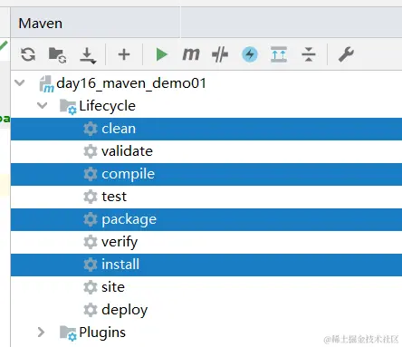Click gear icon beside install
Viewport: 402px width, 347px height.
pyautogui.click(x=91, y=265)
